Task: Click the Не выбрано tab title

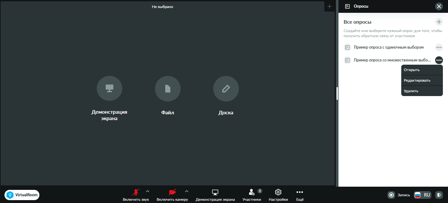Action: pyautogui.click(x=162, y=6)
